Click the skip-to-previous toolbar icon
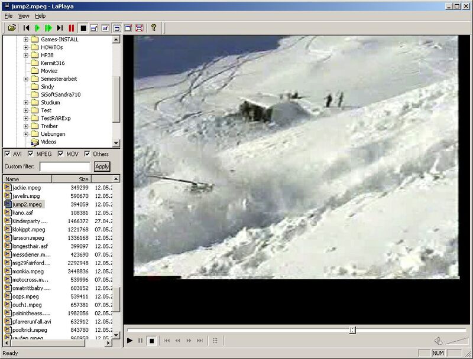473x359 pixels. coord(26,28)
